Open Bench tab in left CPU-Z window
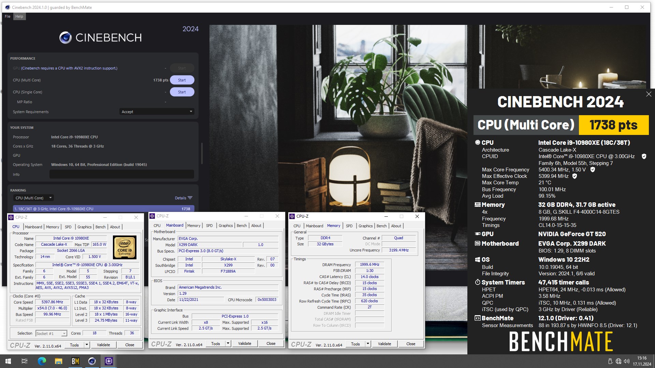 (x=100, y=227)
